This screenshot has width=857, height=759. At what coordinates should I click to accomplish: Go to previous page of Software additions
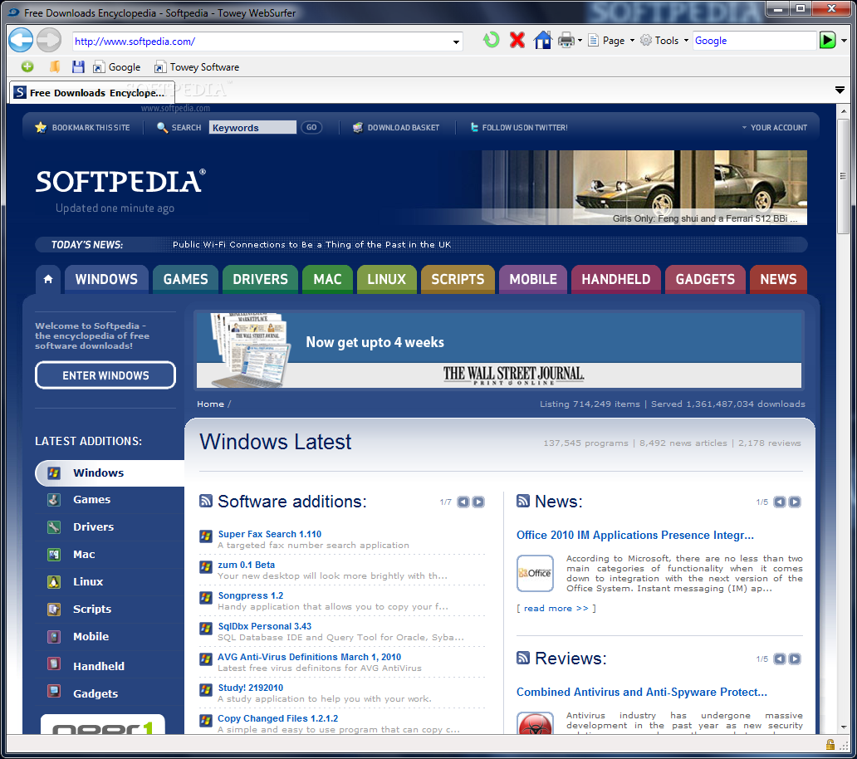click(463, 502)
